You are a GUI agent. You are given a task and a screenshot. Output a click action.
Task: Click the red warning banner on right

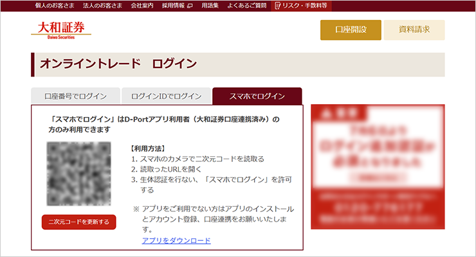[378, 166]
